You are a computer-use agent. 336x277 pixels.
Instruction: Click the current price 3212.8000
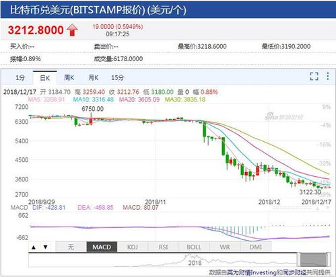coord(36,30)
